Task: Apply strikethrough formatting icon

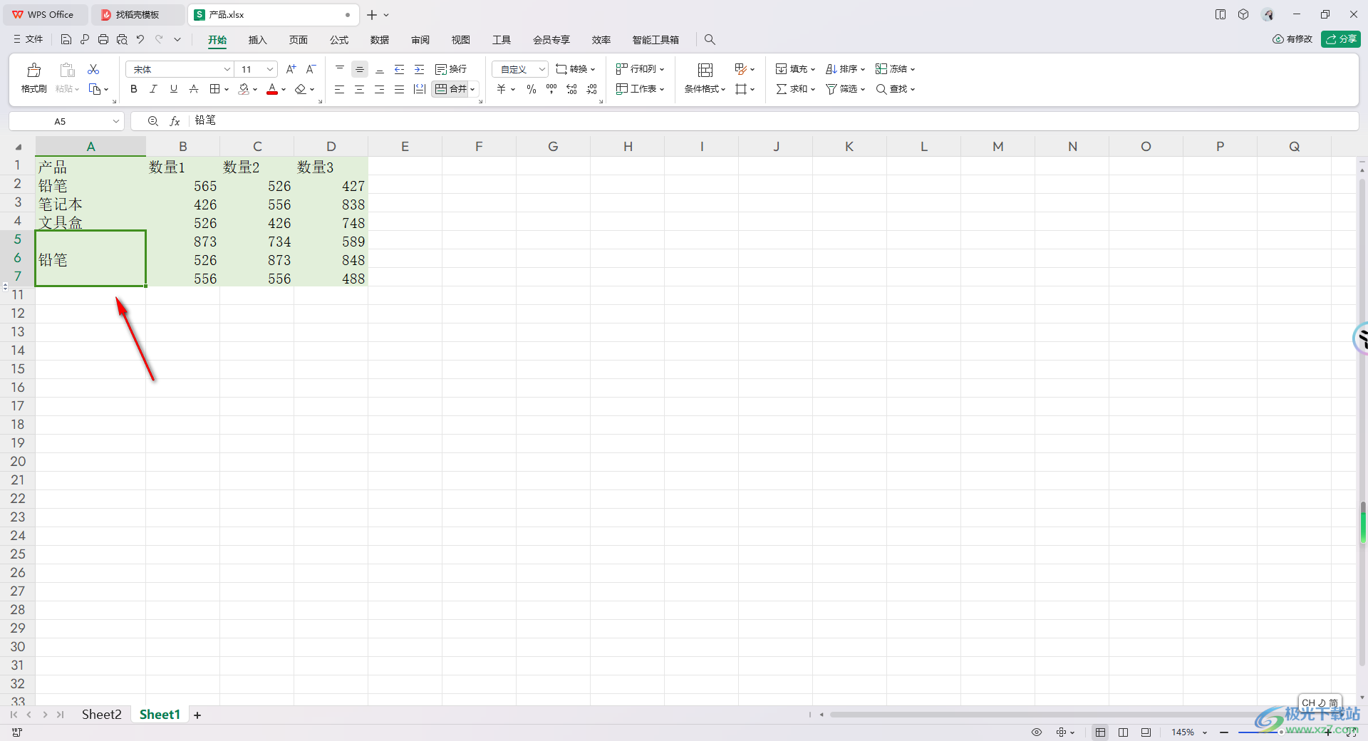Action: [194, 89]
